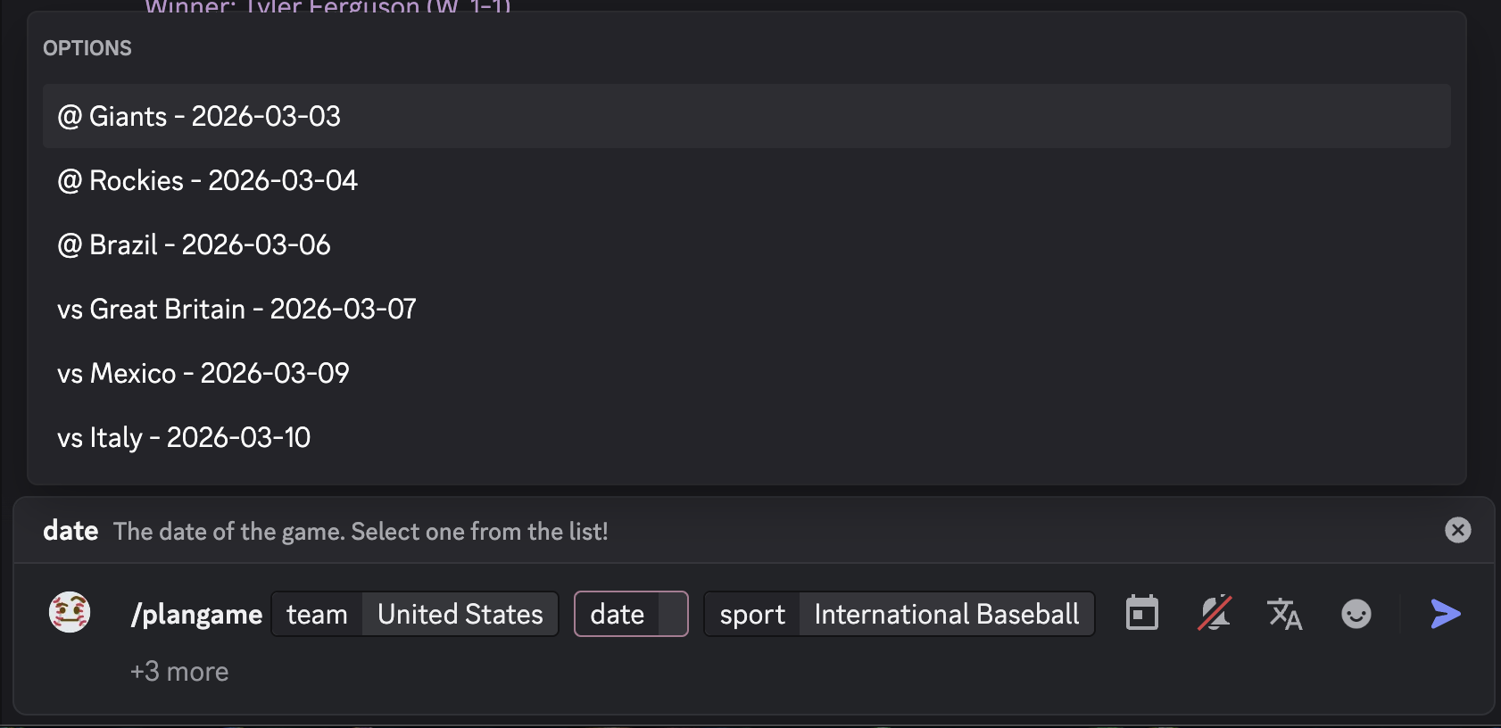Screen dimensions: 1501x728
Task: Edit the sport International Baseball parameter
Action: tap(946, 614)
